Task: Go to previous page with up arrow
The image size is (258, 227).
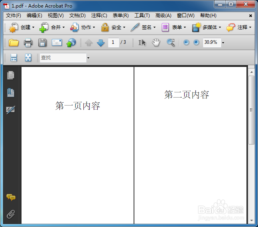Action: pos(89,43)
